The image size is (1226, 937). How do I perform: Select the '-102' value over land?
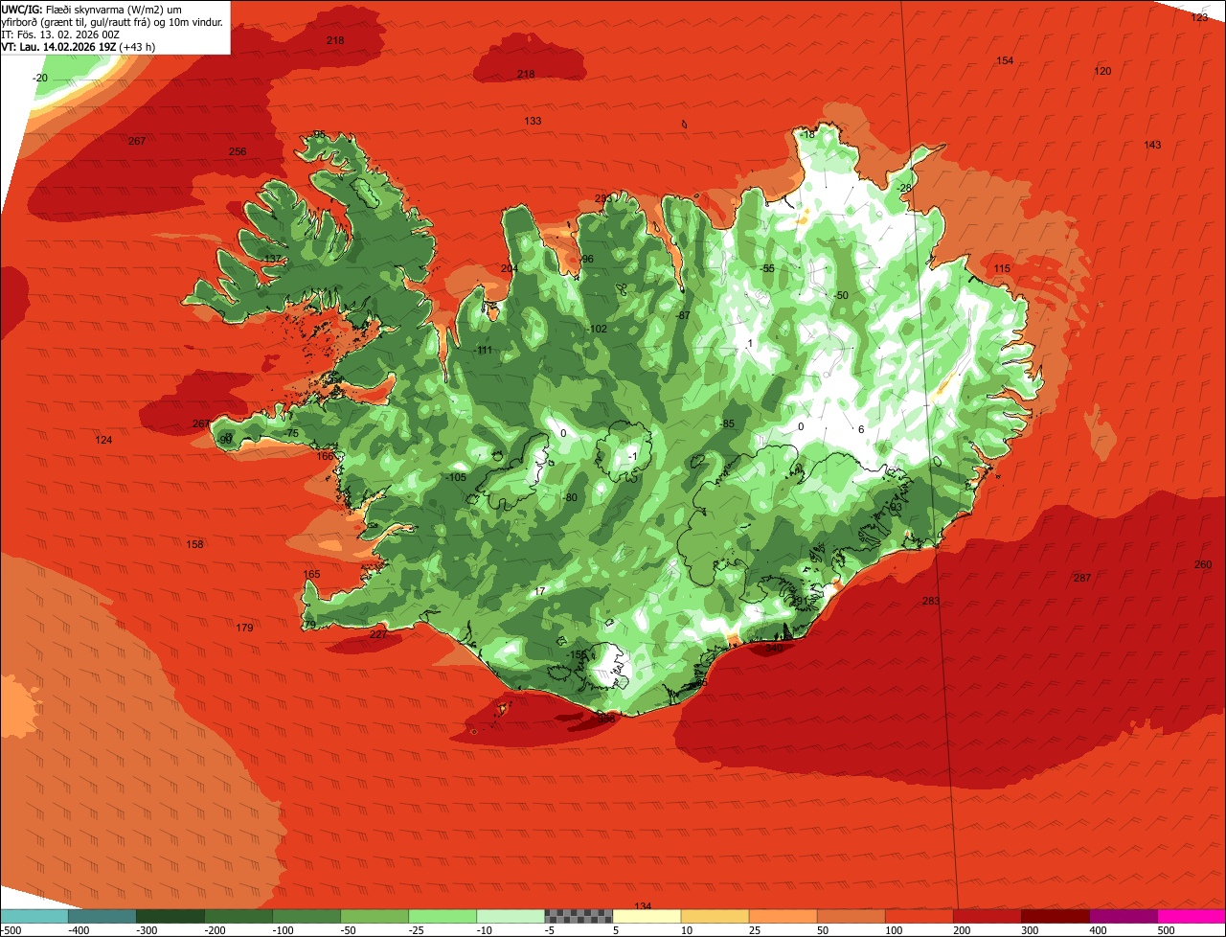pyautogui.click(x=597, y=329)
